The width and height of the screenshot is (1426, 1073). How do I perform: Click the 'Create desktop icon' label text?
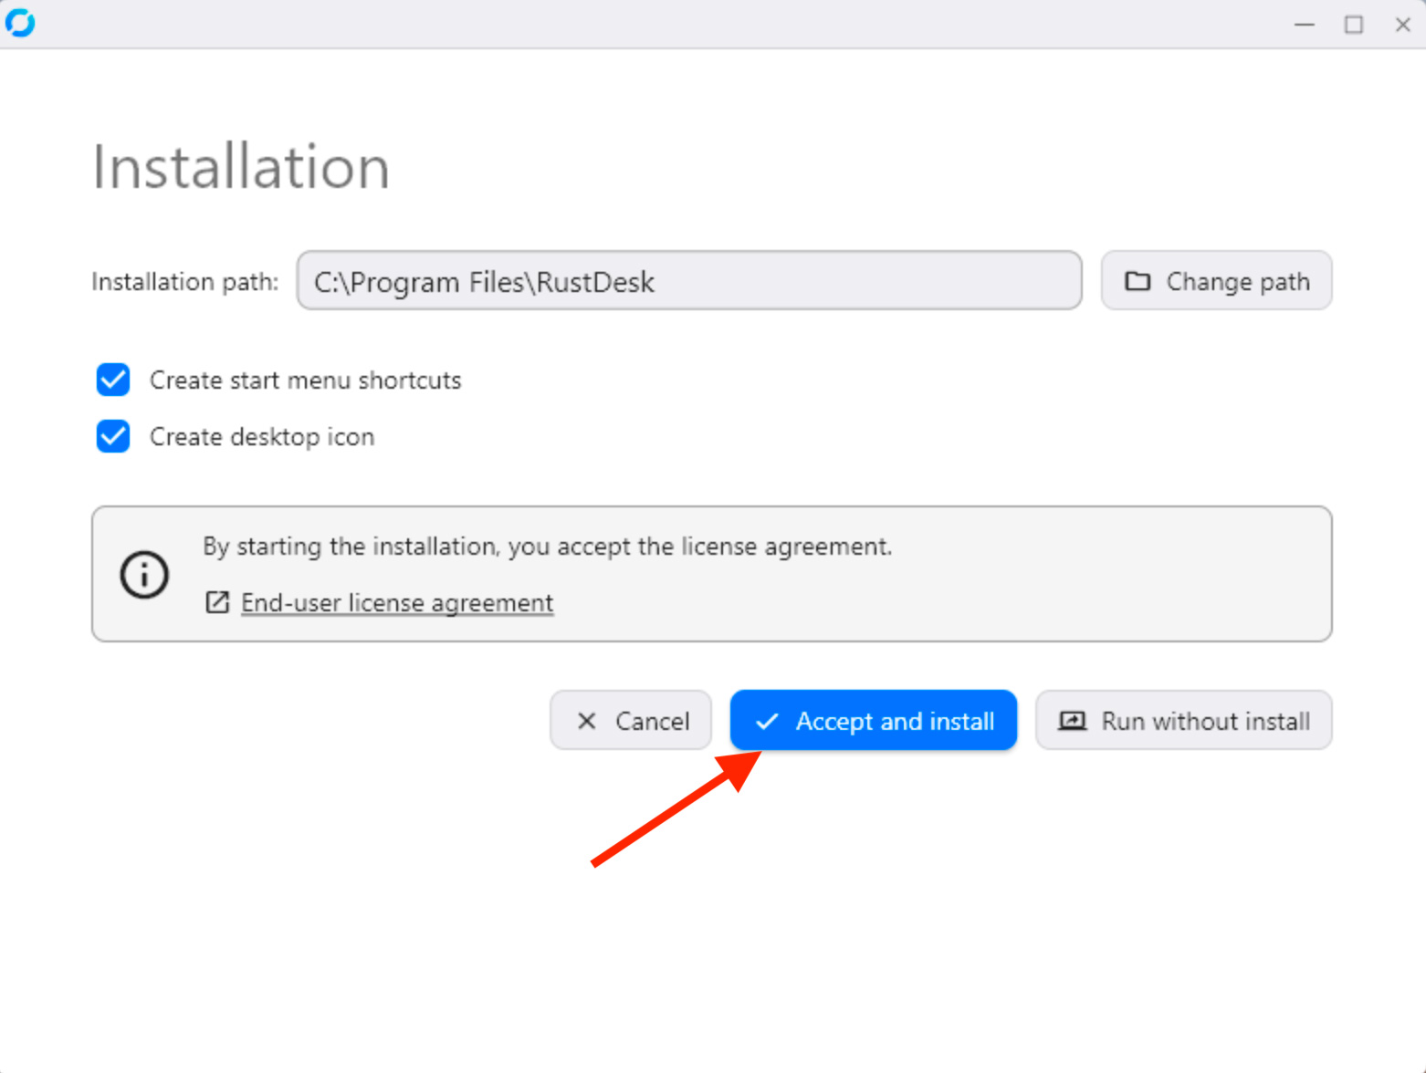[x=262, y=437]
